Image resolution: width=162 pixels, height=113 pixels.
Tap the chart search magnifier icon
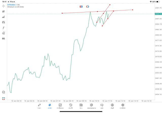[x=4, y=92]
